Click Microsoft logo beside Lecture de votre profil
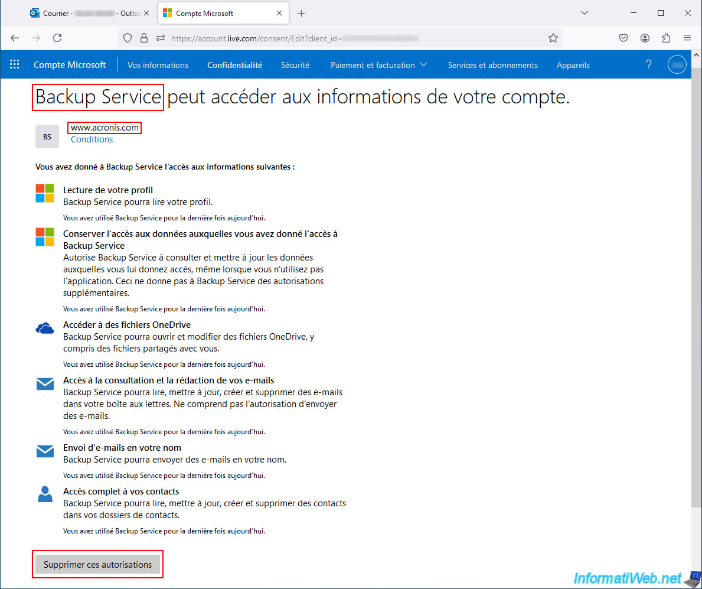This screenshot has width=702, height=589. 45,193
